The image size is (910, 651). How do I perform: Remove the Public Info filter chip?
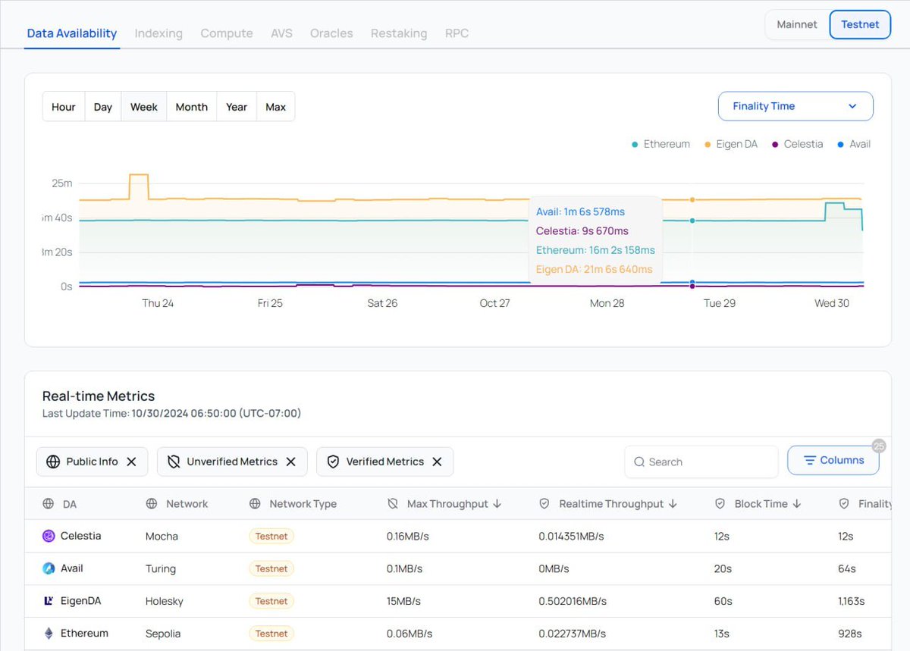[x=131, y=462]
